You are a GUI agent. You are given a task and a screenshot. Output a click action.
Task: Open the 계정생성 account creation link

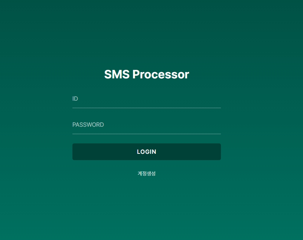[146, 173]
